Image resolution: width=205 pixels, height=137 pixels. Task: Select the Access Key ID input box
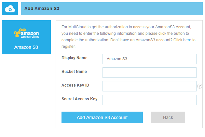click(149, 86)
